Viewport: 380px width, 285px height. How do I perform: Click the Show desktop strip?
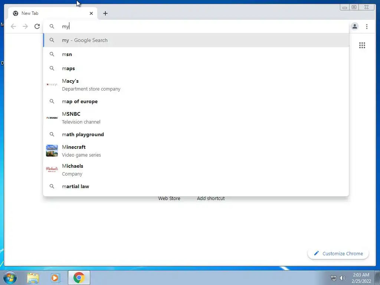pos(377,278)
